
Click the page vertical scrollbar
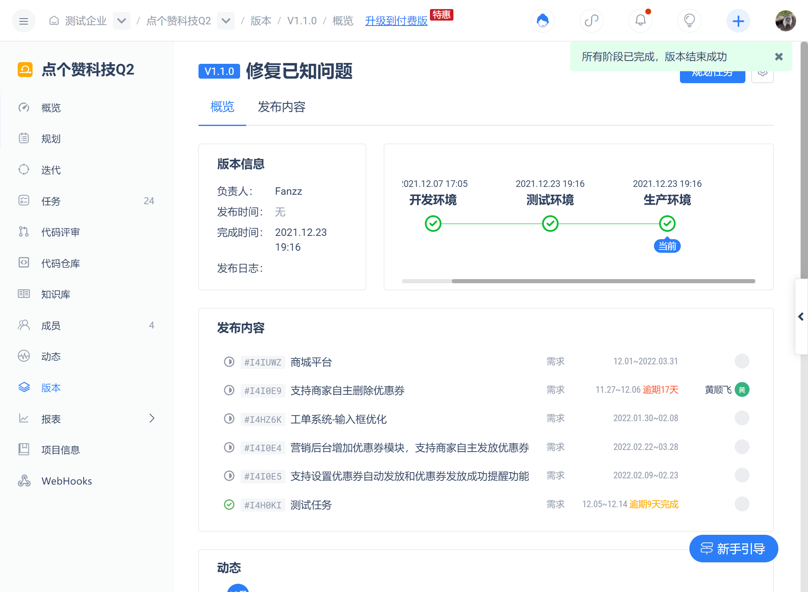coord(804,161)
